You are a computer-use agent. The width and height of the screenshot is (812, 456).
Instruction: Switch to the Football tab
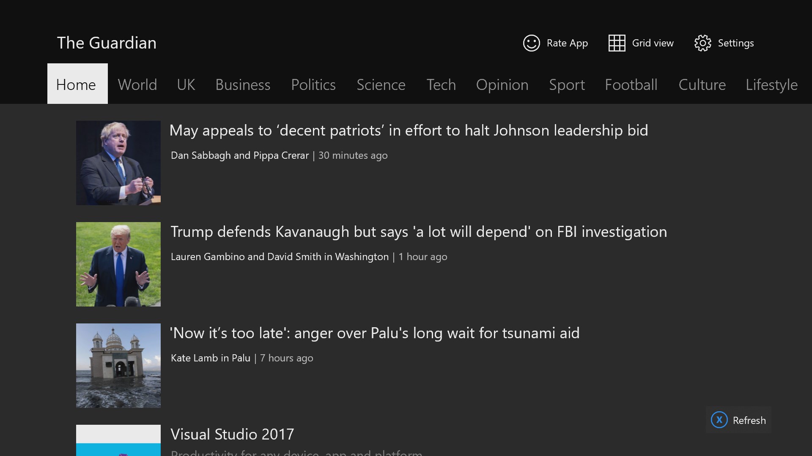pos(631,84)
